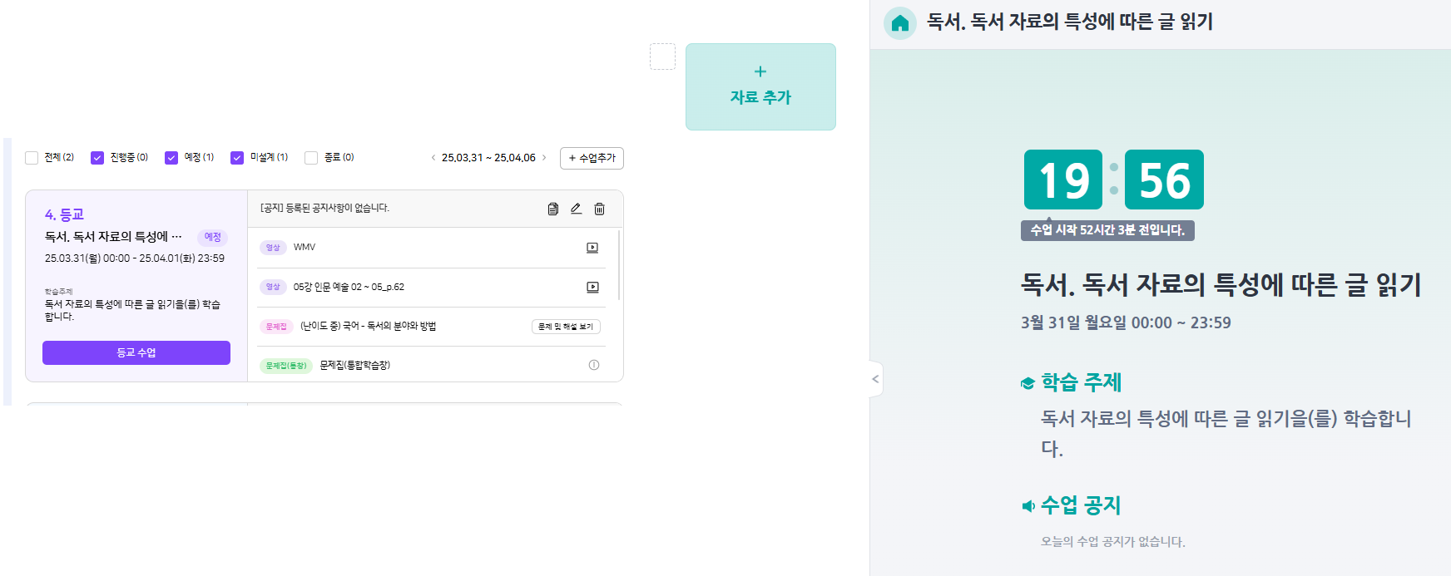Click the material list vertical scrollbar
1451x576 pixels.
pos(619,266)
